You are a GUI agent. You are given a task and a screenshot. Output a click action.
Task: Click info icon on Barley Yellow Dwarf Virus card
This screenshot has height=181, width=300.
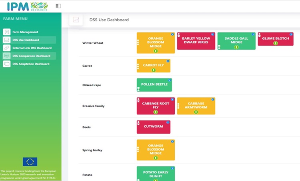pyautogui.click(x=212, y=34)
